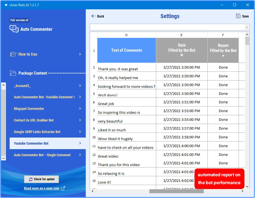This screenshot has height=198, width=255.
Task: Click the graduation cap How to Use icon
Action: (x=13, y=54)
